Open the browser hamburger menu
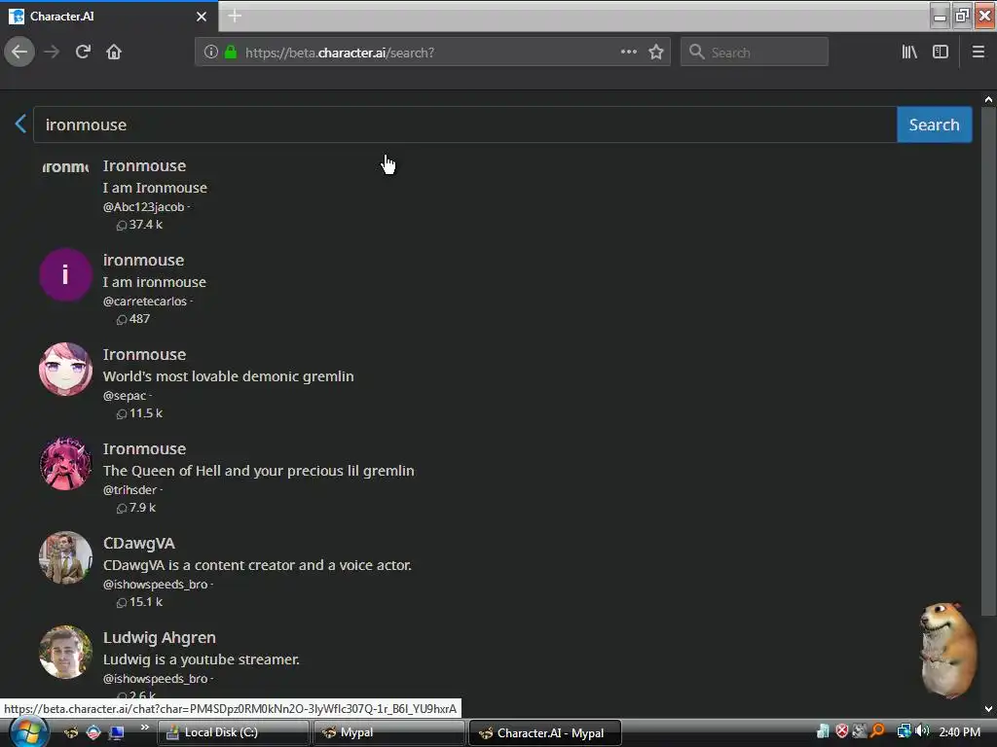 click(x=979, y=53)
